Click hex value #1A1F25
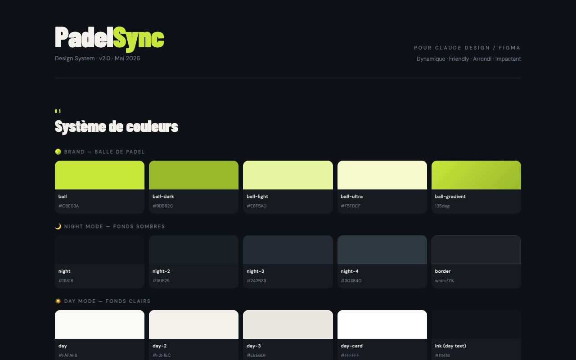The width and height of the screenshot is (576, 360). point(161,281)
